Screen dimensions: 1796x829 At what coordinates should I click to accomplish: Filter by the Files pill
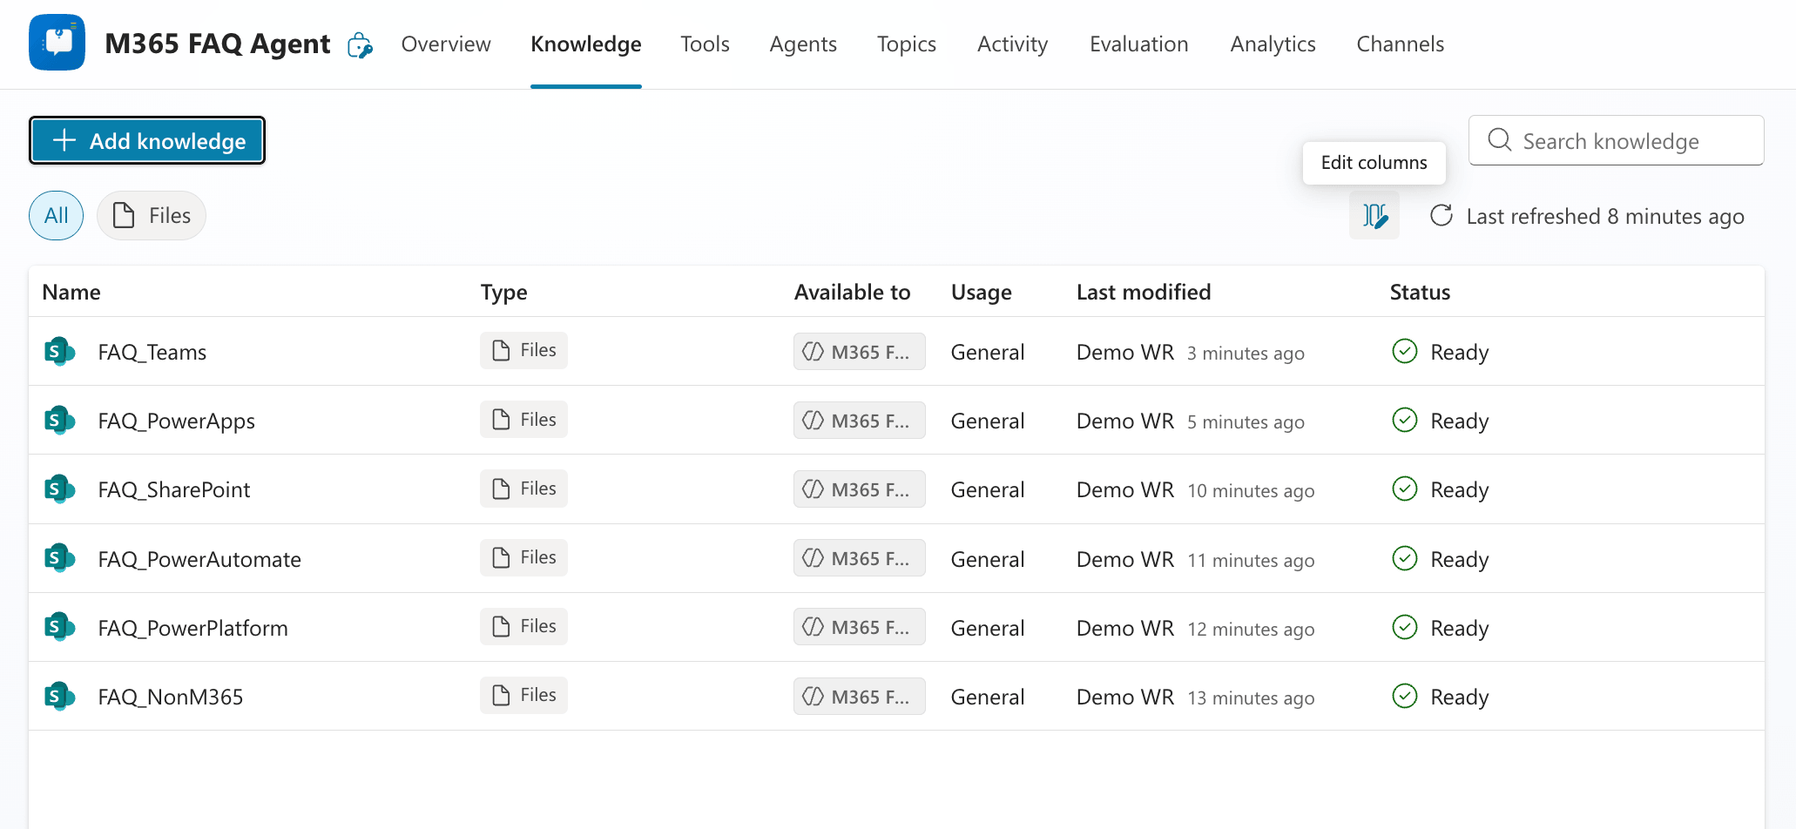(152, 215)
